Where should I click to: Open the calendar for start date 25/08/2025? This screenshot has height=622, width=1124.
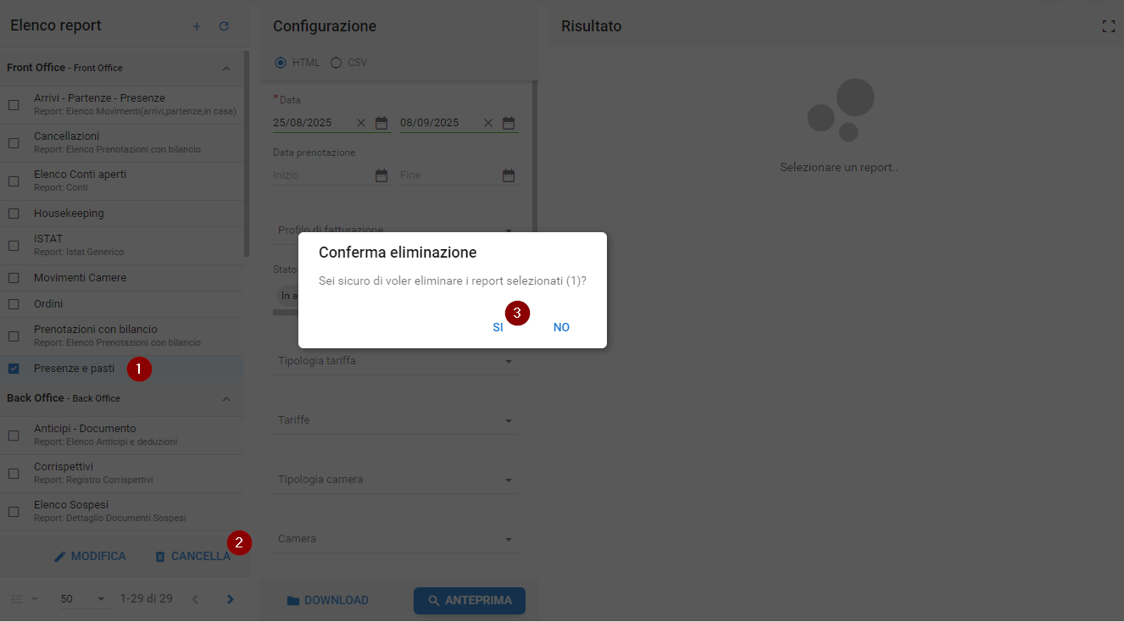tap(381, 123)
